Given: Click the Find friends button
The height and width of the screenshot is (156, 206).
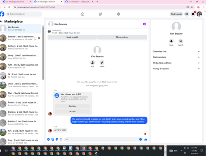Looking at the screenshot, I should click(176, 14).
